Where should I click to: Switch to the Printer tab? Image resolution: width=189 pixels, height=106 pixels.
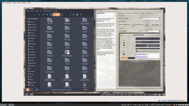pyautogui.click(x=143, y=13)
